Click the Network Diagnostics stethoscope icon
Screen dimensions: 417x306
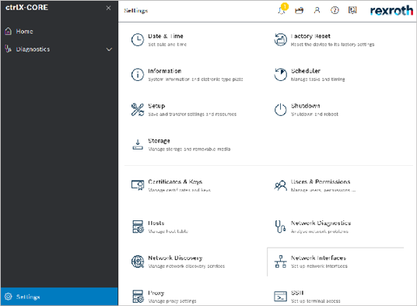click(x=280, y=227)
